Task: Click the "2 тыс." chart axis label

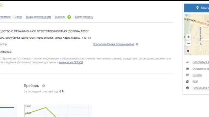Action: (x=28, y=113)
